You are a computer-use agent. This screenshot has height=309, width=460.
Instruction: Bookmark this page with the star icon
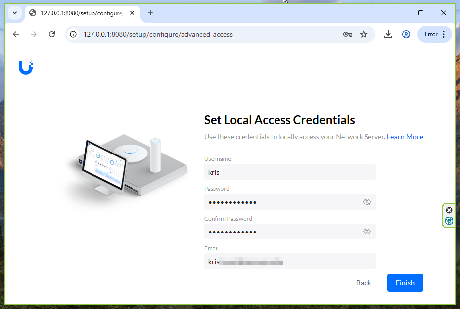(364, 34)
